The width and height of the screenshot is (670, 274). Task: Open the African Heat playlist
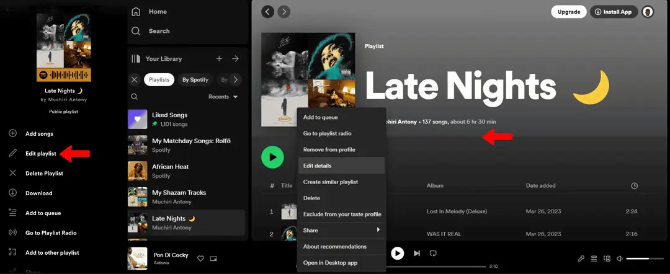pos(186,170)
